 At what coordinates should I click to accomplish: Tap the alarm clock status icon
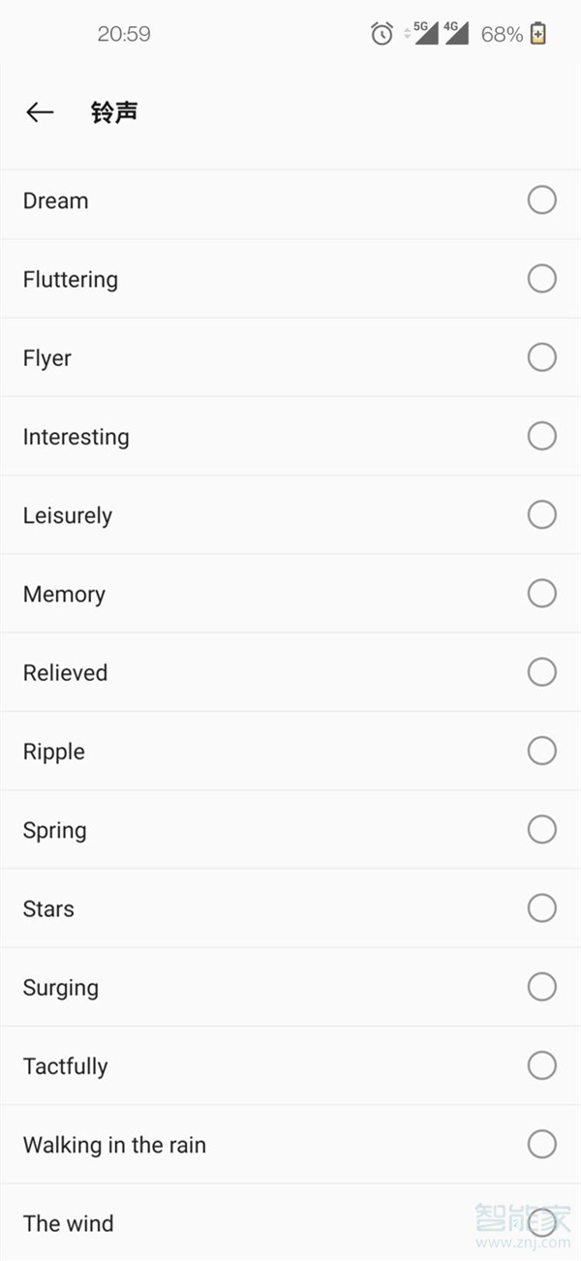[x=382, y=34]
